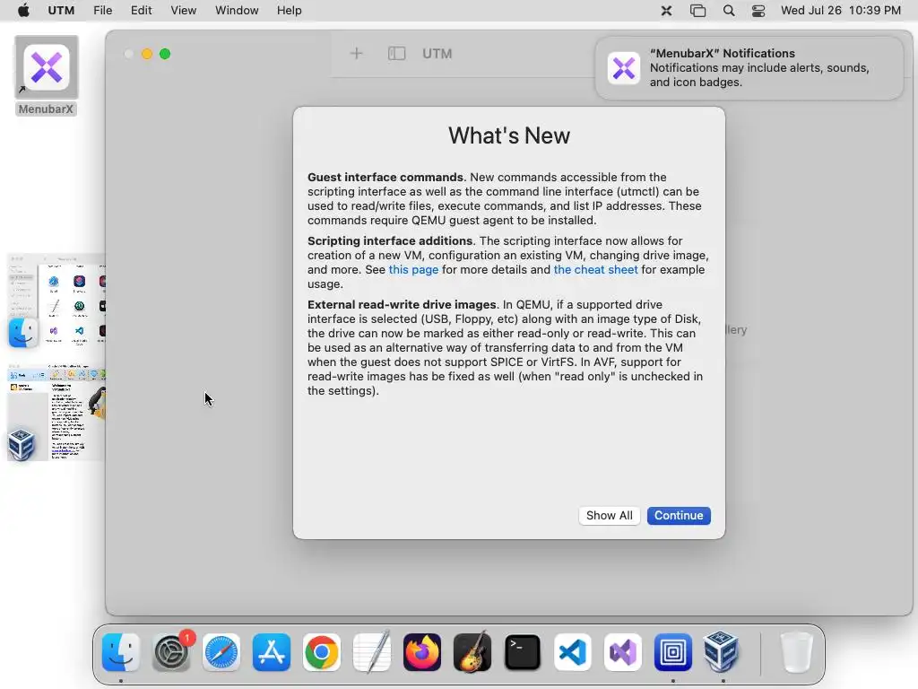Open Finder from the Dock

(121, 652)
